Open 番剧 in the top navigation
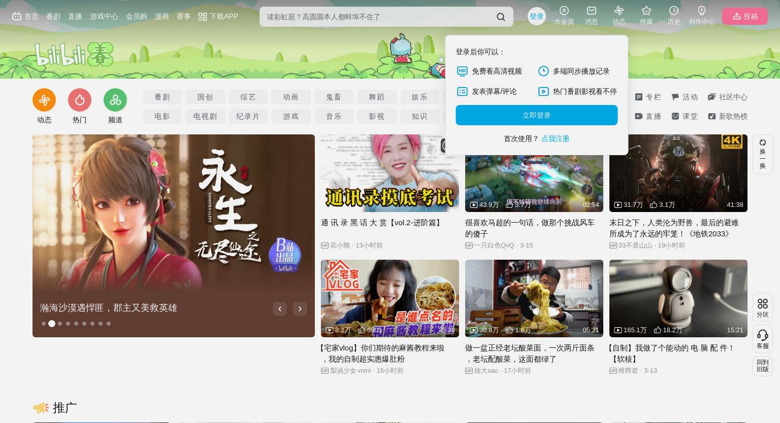 [53, 16]
